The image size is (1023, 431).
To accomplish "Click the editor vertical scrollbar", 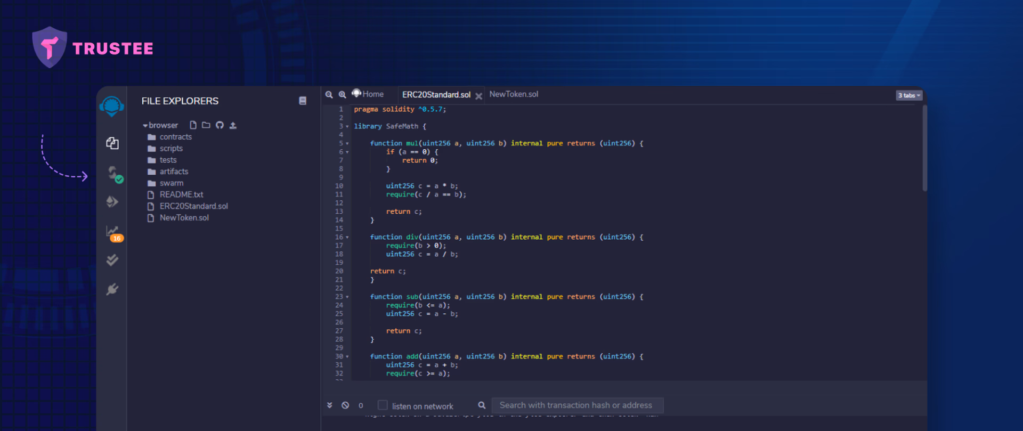I will coord(924,148).
